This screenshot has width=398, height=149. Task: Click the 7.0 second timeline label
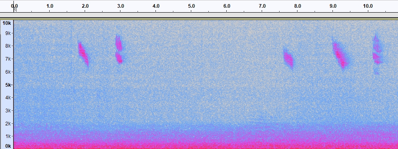tap(262, 6)
